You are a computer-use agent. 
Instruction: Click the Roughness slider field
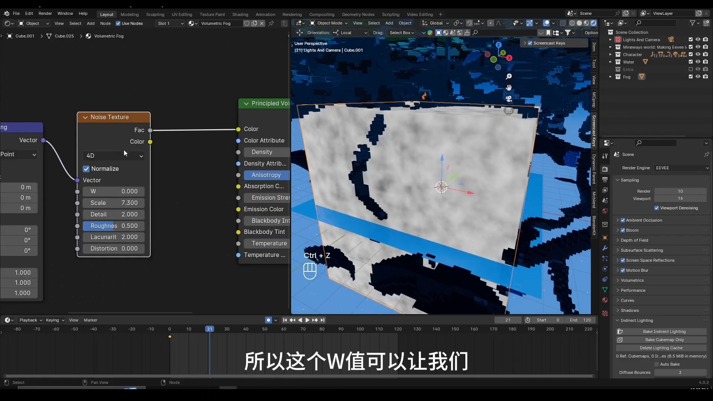[x=114, y=226]
